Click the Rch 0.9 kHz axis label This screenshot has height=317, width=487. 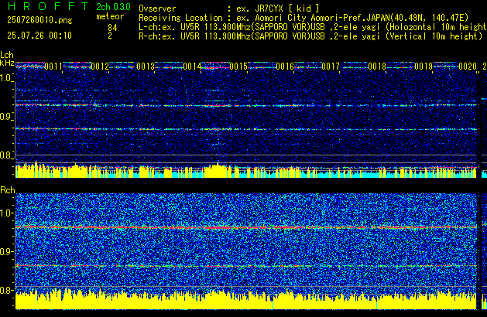[x=6, y=251]
